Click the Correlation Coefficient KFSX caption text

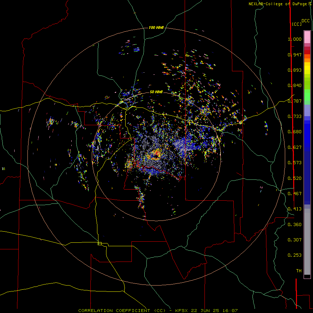click(x=158, y=311)
